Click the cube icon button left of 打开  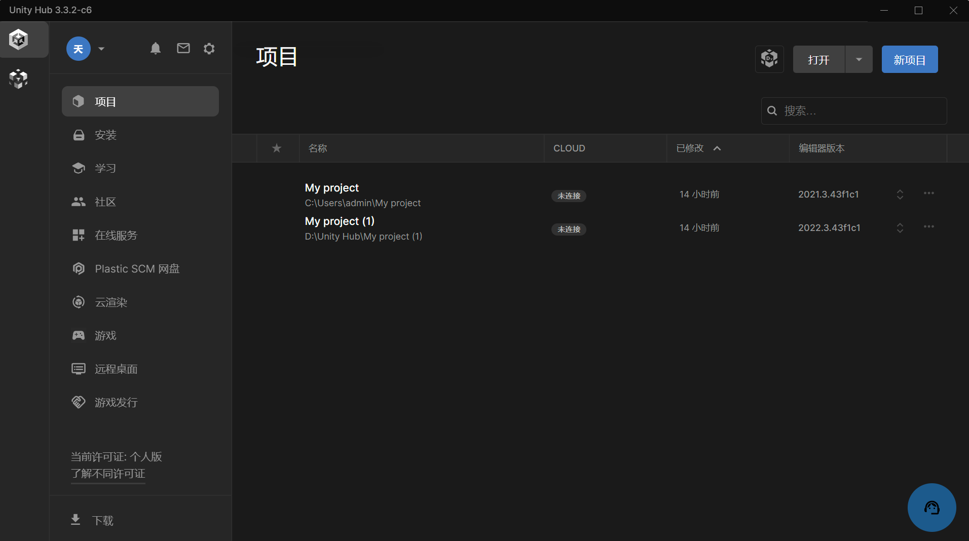click(x=769, y=59)
